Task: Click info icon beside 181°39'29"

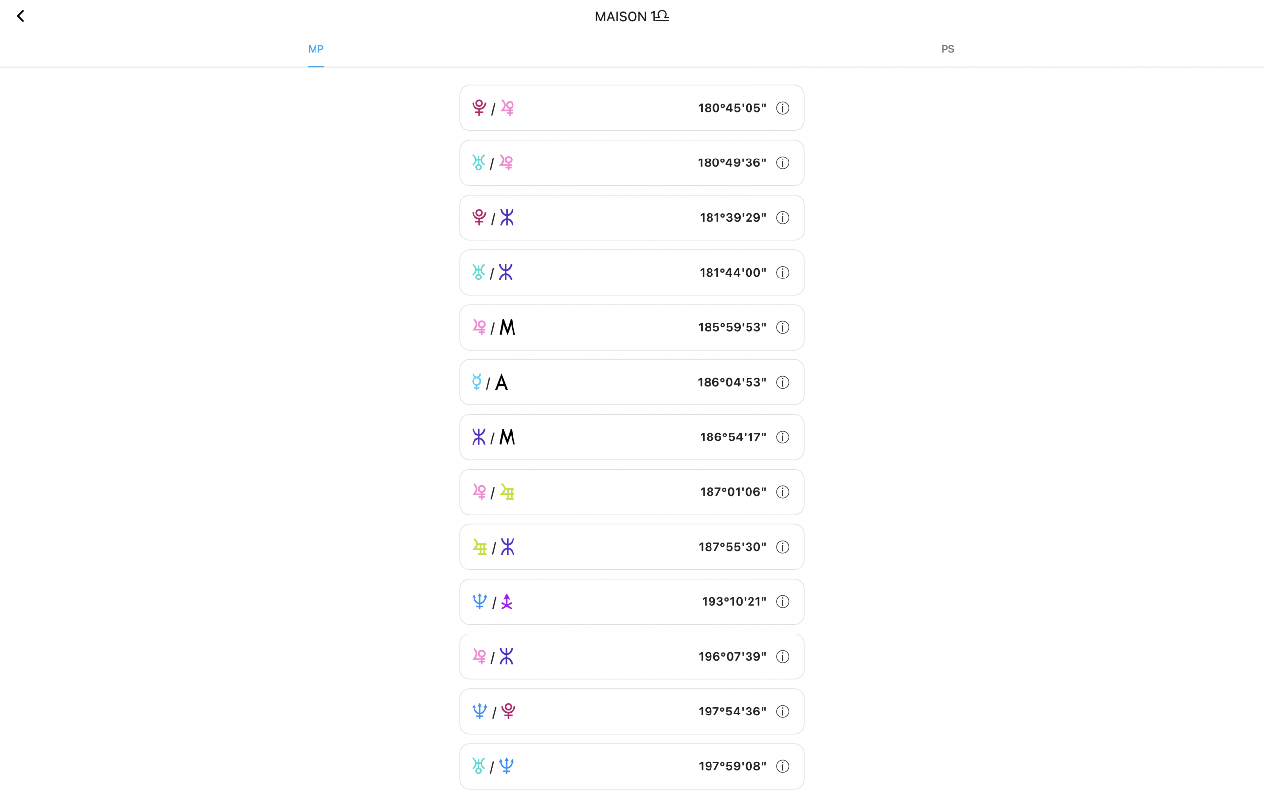Action: click(x=782, y=218)
